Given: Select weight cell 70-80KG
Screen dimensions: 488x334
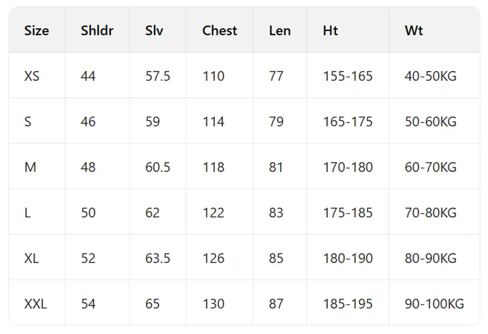Looking at the screenshot, I should click(x=430, y=213).
